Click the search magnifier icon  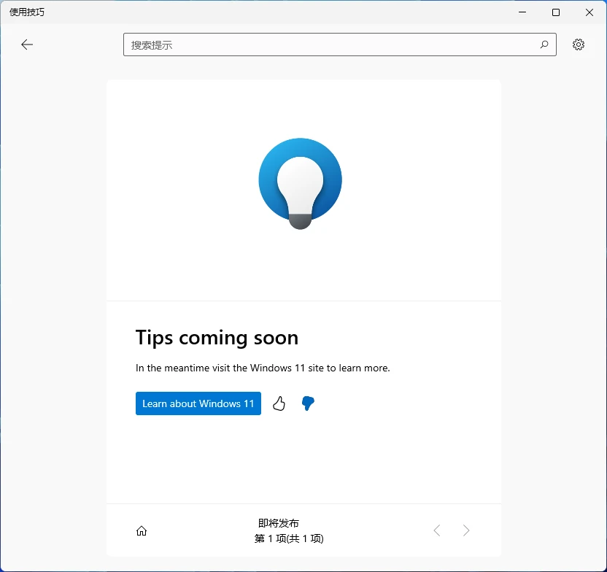[544, 45]
